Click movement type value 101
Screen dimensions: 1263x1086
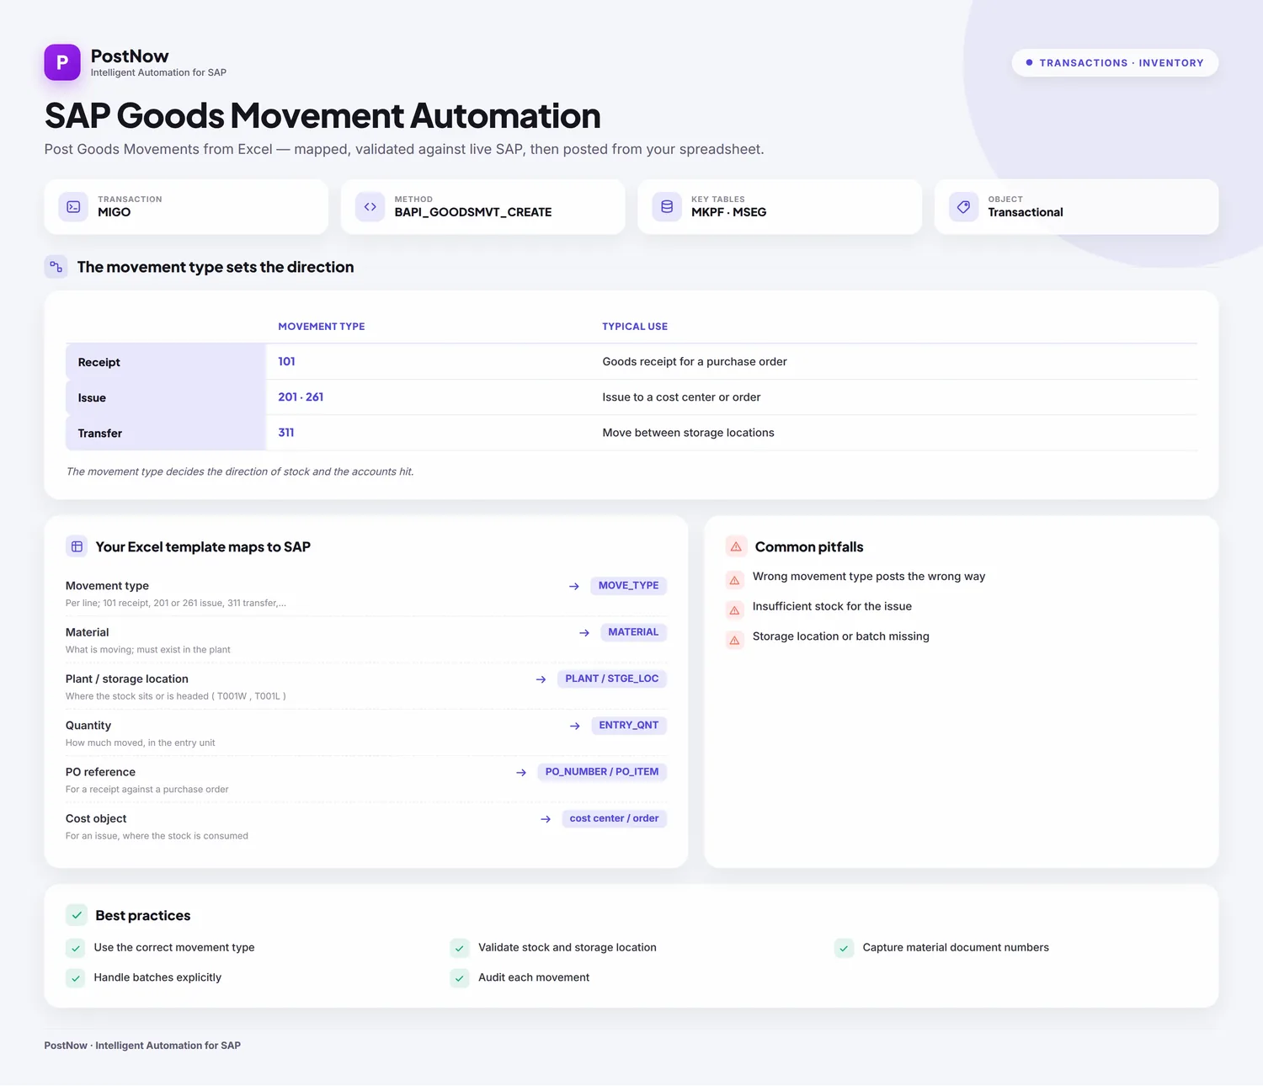click(287, 362)
